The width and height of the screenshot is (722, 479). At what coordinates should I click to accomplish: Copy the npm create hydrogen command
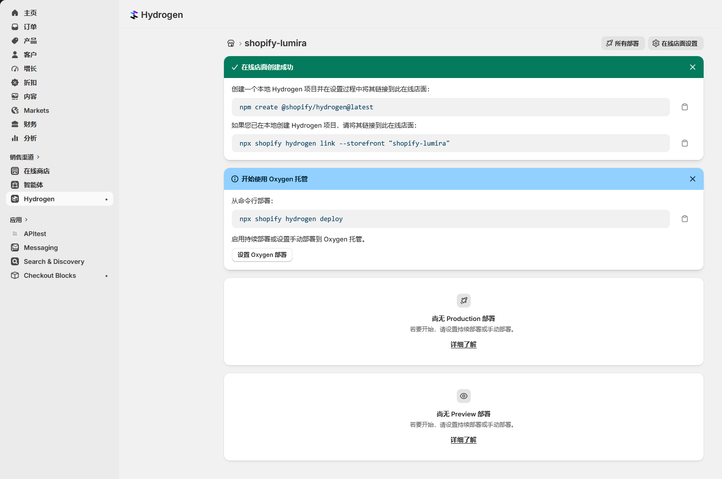coord(685,107)
